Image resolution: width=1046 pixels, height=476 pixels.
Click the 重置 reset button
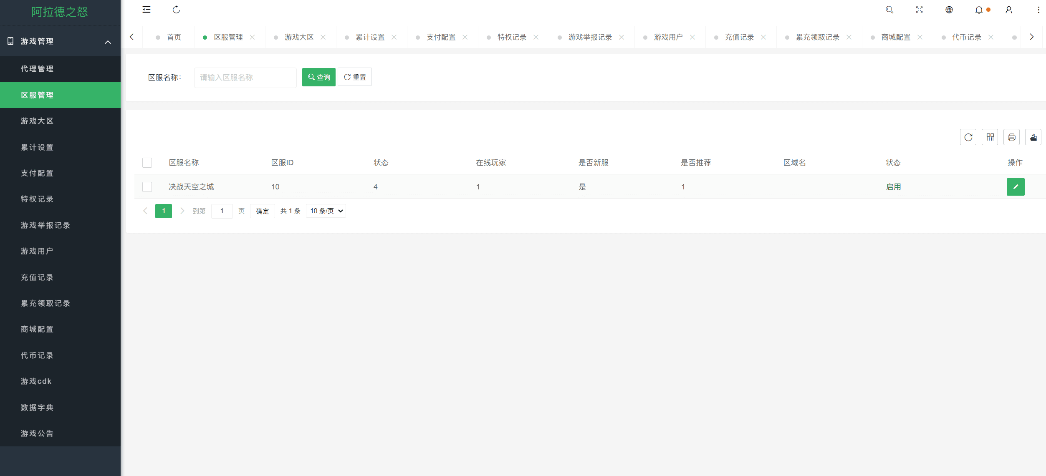pos(354,77)
